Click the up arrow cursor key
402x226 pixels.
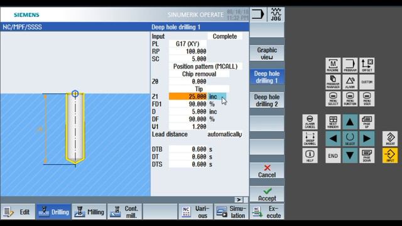pyautogui.click(x=350, y=122)
